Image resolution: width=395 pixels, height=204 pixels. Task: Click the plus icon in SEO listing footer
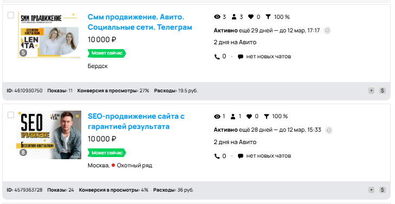[x=371, y=190]
